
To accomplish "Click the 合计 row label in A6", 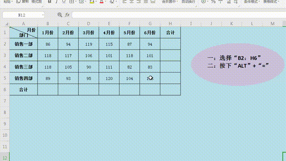I will click(x=24, y=89).
